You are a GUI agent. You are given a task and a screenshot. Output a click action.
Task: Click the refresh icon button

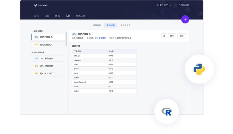pos(164,36)
